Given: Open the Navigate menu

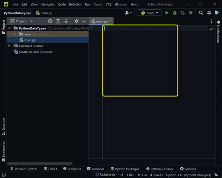Looking at the screenshot, I should pyautogui.click(x=48, y=4).
